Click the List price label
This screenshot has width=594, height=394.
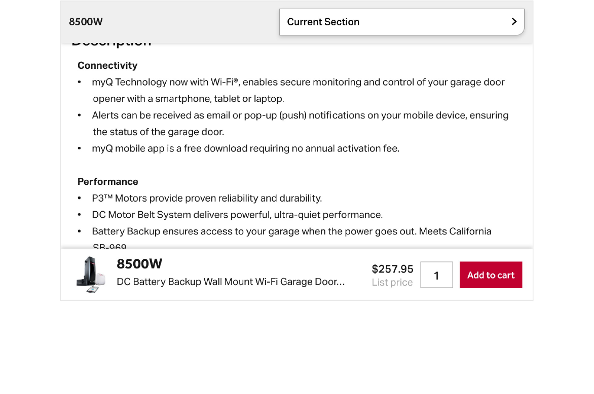pos(392,283)
